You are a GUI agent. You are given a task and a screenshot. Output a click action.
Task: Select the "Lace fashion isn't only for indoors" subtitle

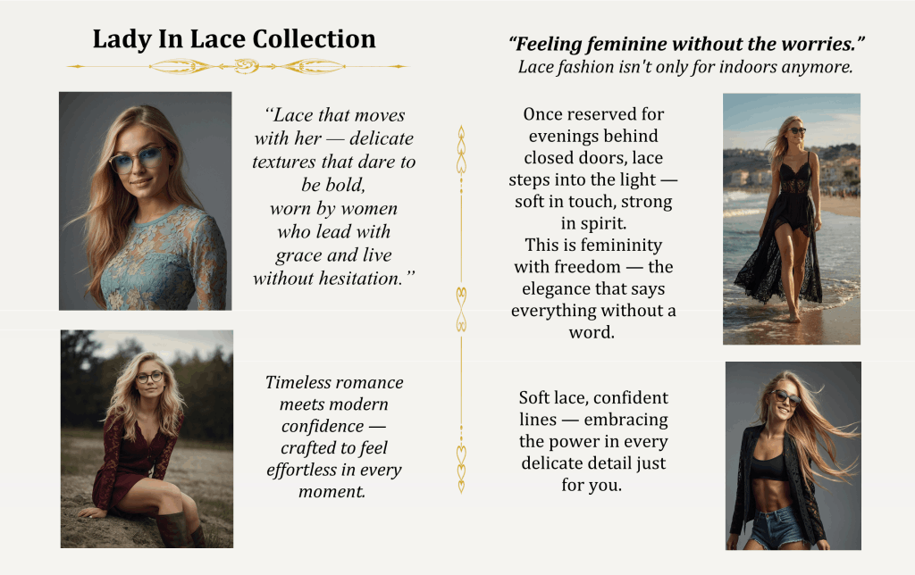[x=685, y=67]
